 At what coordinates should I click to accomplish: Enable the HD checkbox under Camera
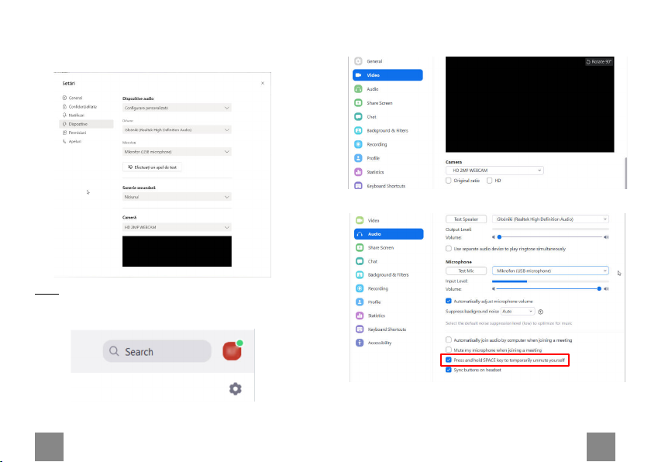point(490,181)
